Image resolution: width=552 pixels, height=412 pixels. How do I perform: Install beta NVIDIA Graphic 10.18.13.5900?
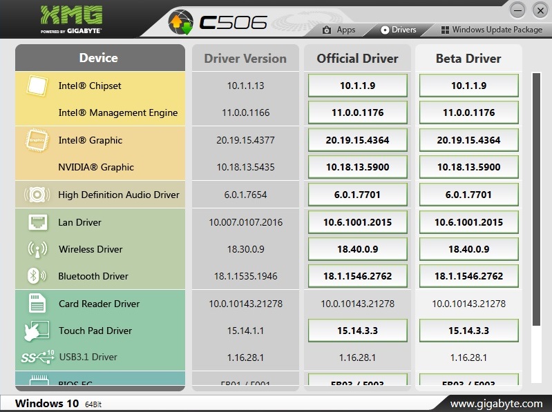coord(468,167)
